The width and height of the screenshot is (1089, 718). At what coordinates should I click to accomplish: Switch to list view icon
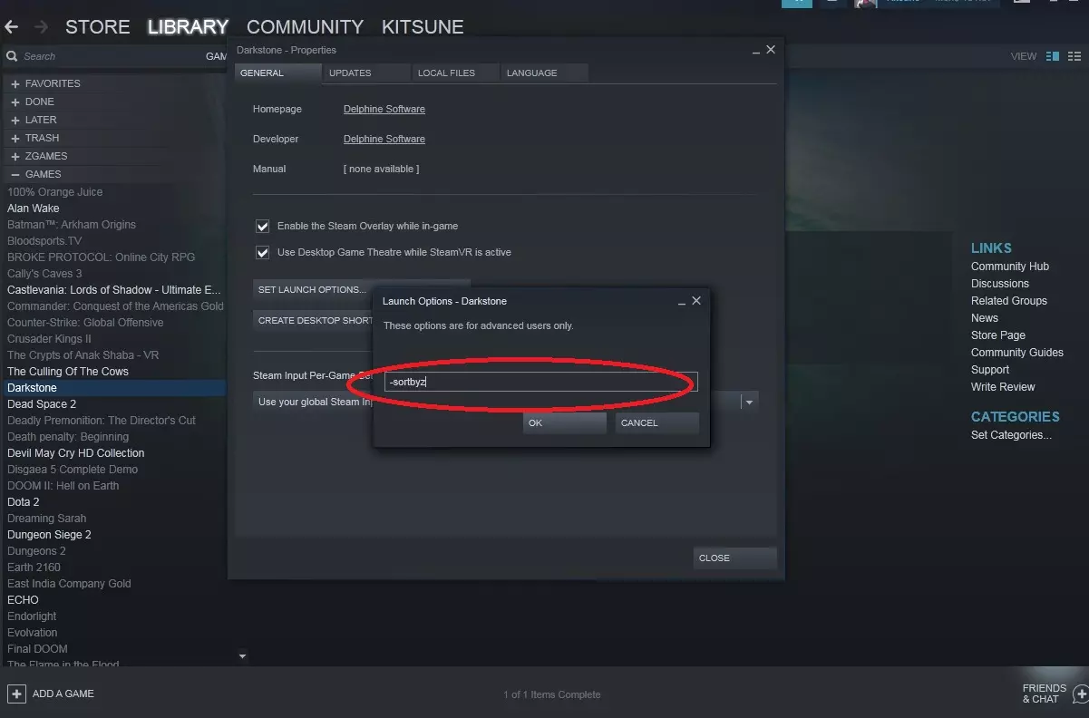coord(1074,56)
